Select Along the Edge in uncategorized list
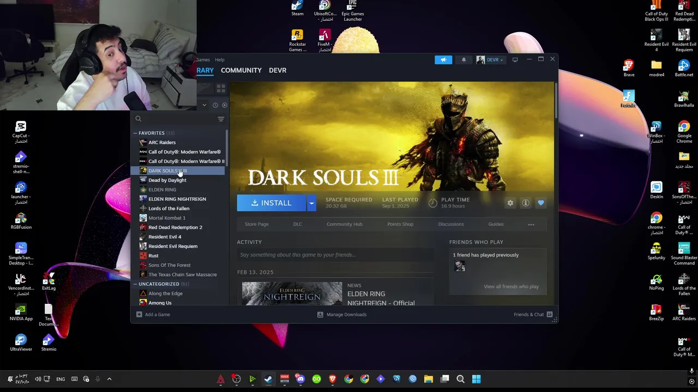This screenshot has height=392, width=698. tap(165, 293)
